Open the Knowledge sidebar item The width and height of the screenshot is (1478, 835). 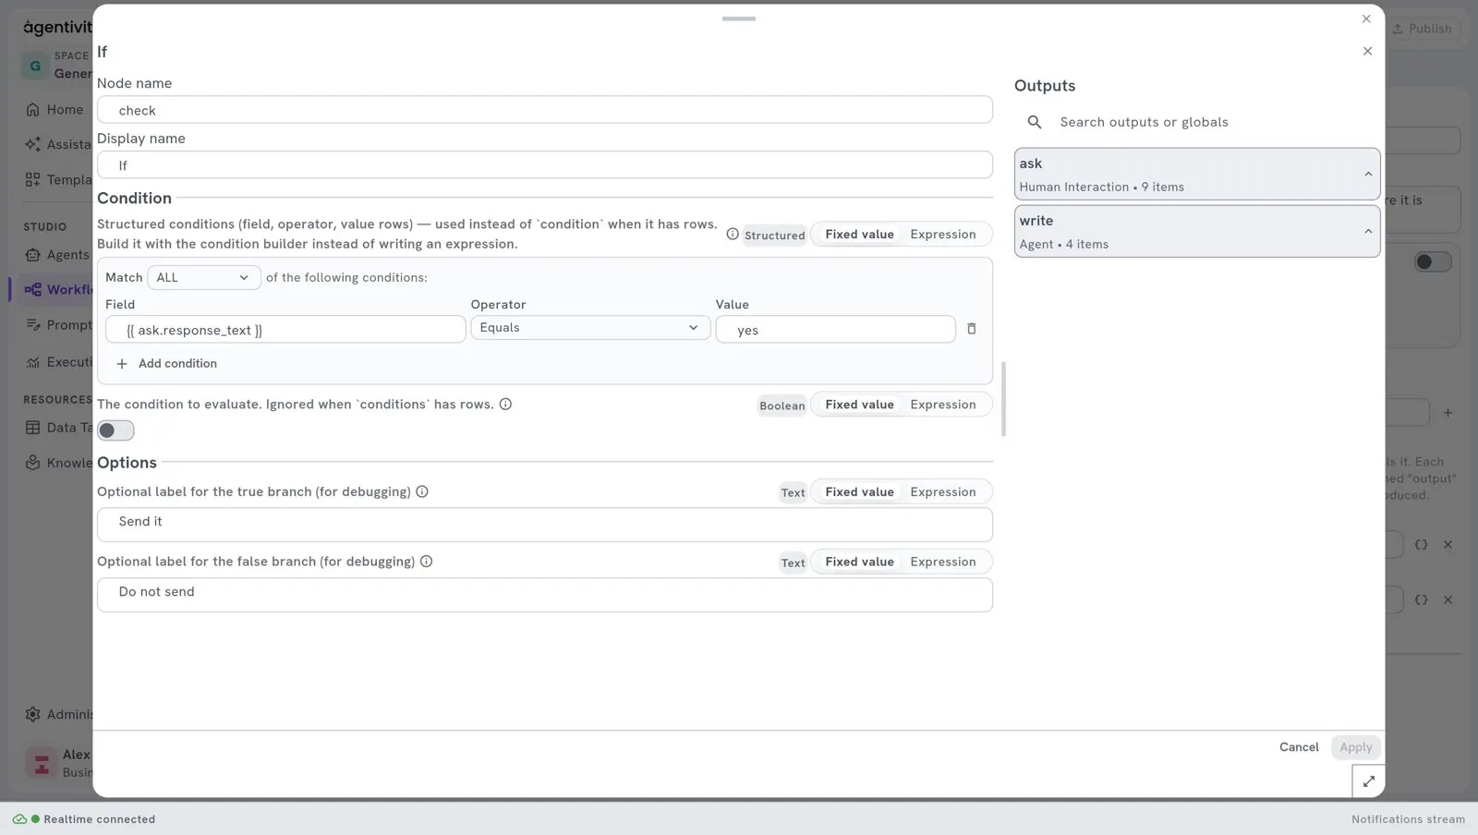point(57,463)
